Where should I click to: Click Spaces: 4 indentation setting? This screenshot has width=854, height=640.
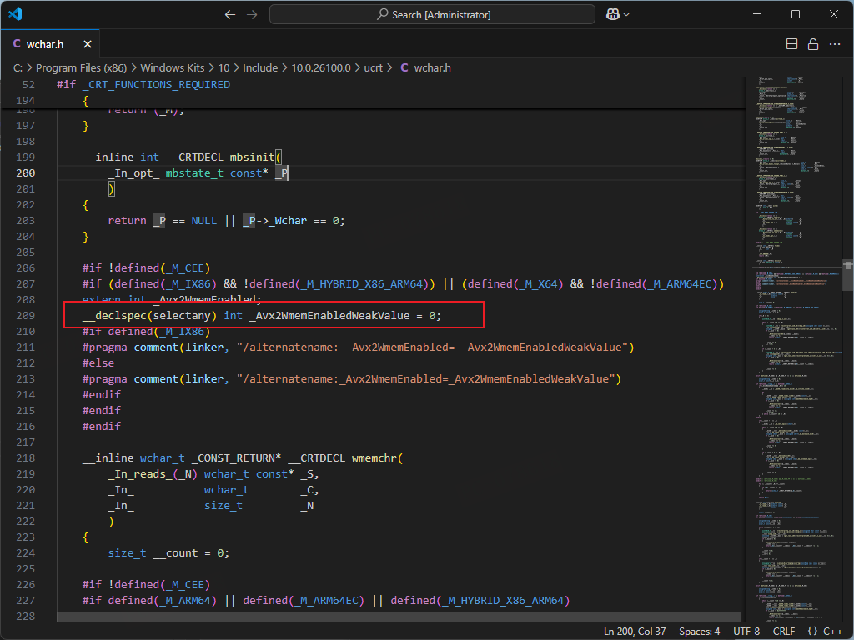click(x=699, y=631)
